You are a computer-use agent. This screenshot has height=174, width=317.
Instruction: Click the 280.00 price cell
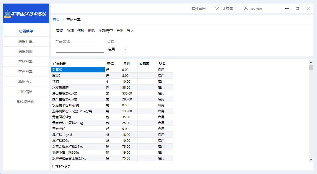coord(129,99)
